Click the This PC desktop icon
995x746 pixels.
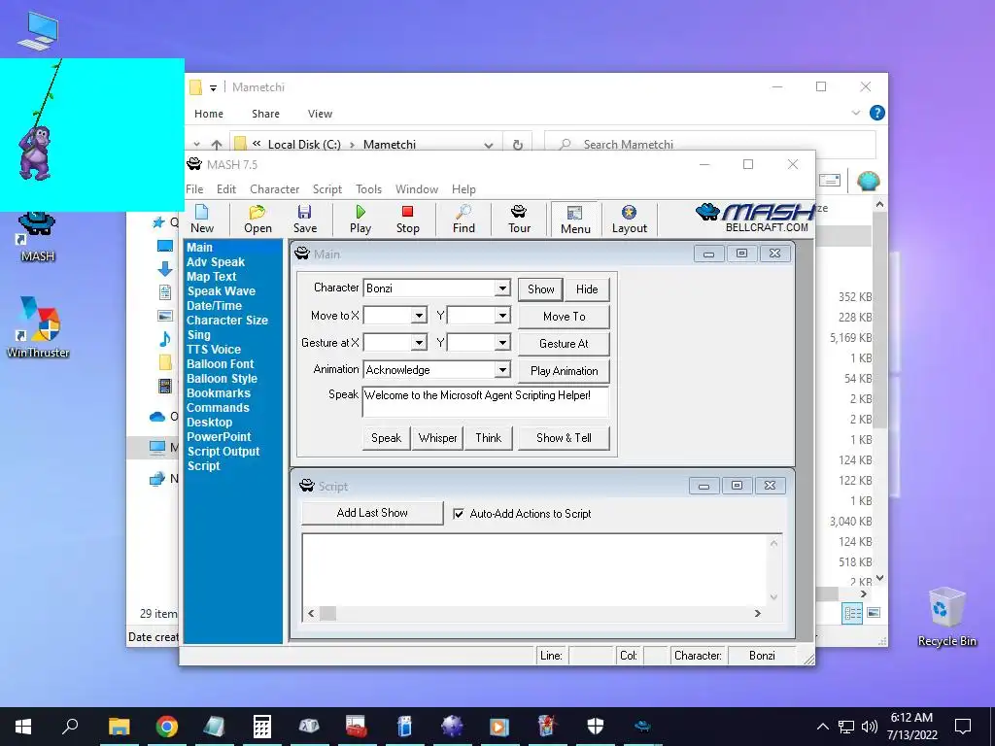tap(38, 30)
